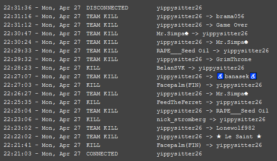Click the Game Over player name

coord(232,25)
